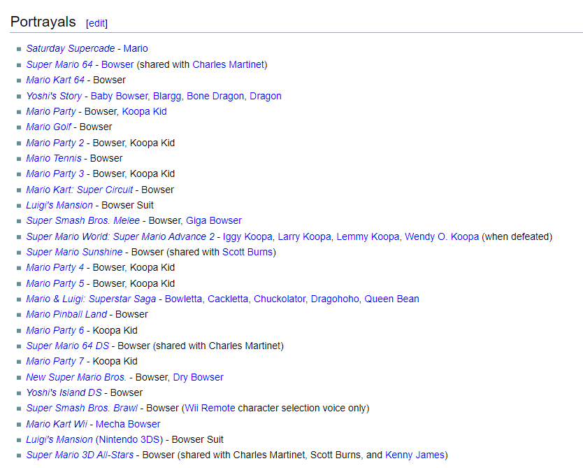Click the Bowser Suit text in the Nintendo 3DS row

point(197,440)
